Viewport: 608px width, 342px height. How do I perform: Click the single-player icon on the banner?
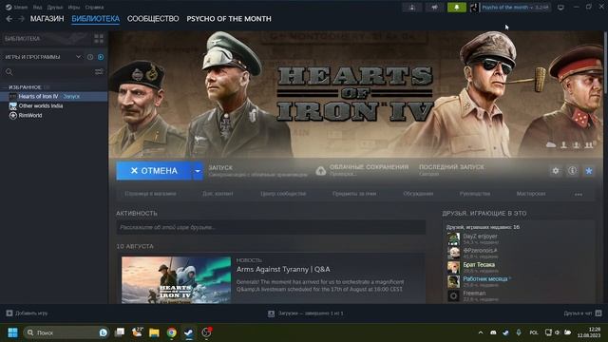[x=563, y=145]
